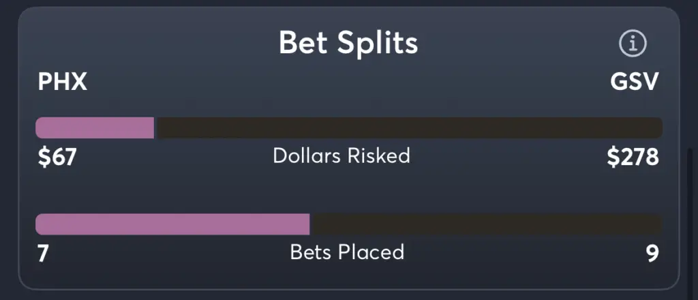Click the $67 amount for PHX
The image size is (698, 300).
[x=57, y=157]
